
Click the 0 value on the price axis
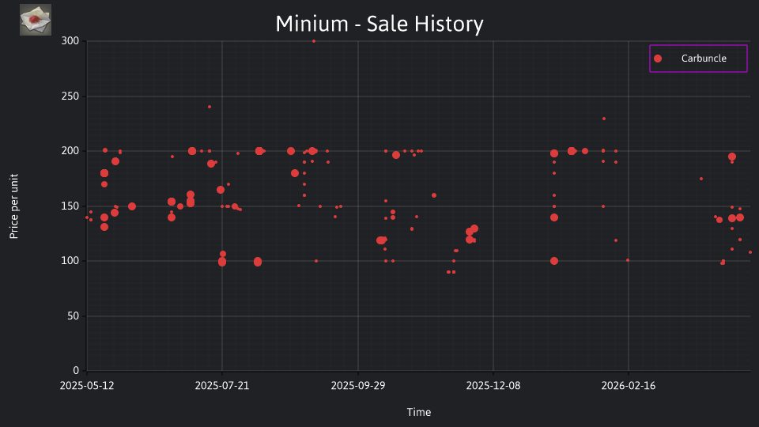coord(76,371)
